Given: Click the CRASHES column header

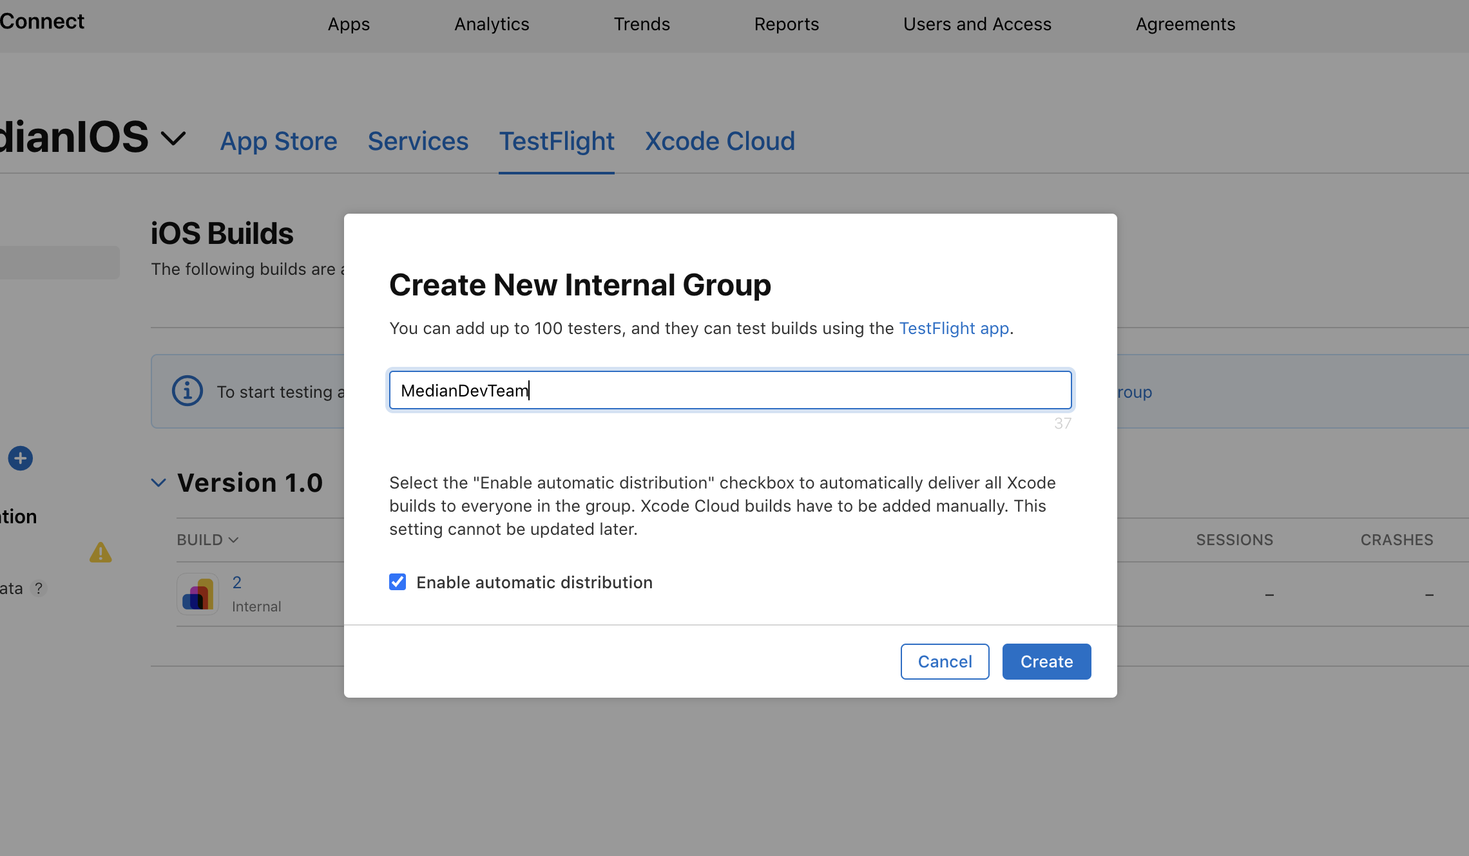Looking at the screenshot, I should click(x=1397, y=540).
